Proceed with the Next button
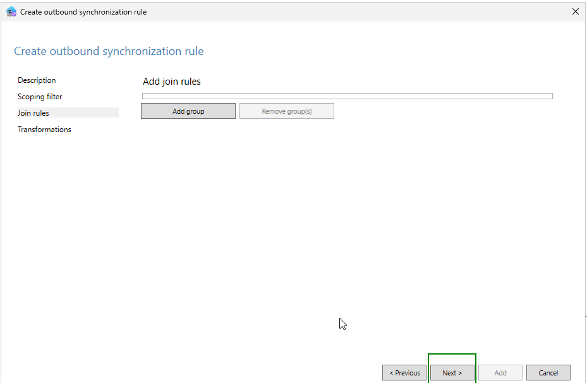Screen dimensions: 587x383 452,373
